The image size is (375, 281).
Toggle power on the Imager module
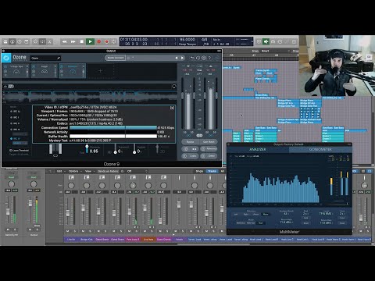point(34,66)
